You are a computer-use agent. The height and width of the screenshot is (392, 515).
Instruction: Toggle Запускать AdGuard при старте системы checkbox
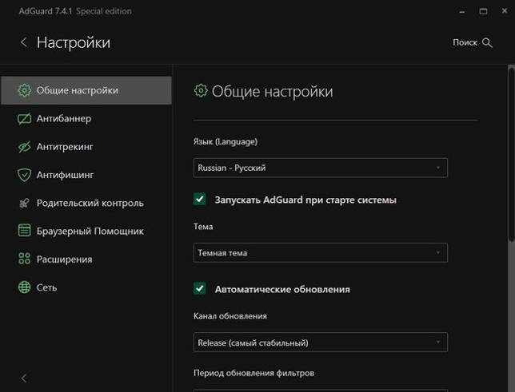coord(199,199)
